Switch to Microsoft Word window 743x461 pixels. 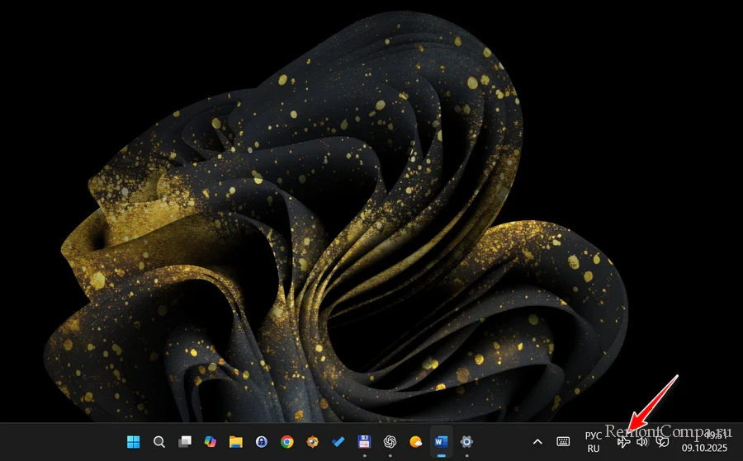coord(441,441)
